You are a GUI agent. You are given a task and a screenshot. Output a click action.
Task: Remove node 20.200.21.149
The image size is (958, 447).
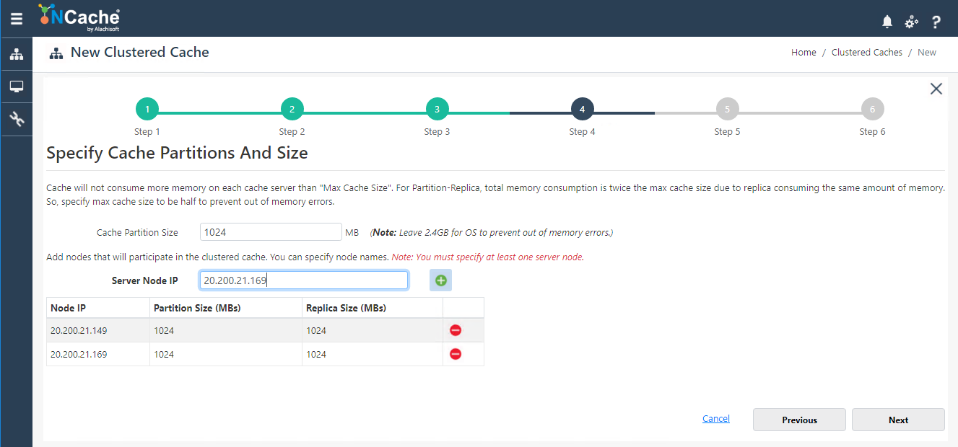456,330
